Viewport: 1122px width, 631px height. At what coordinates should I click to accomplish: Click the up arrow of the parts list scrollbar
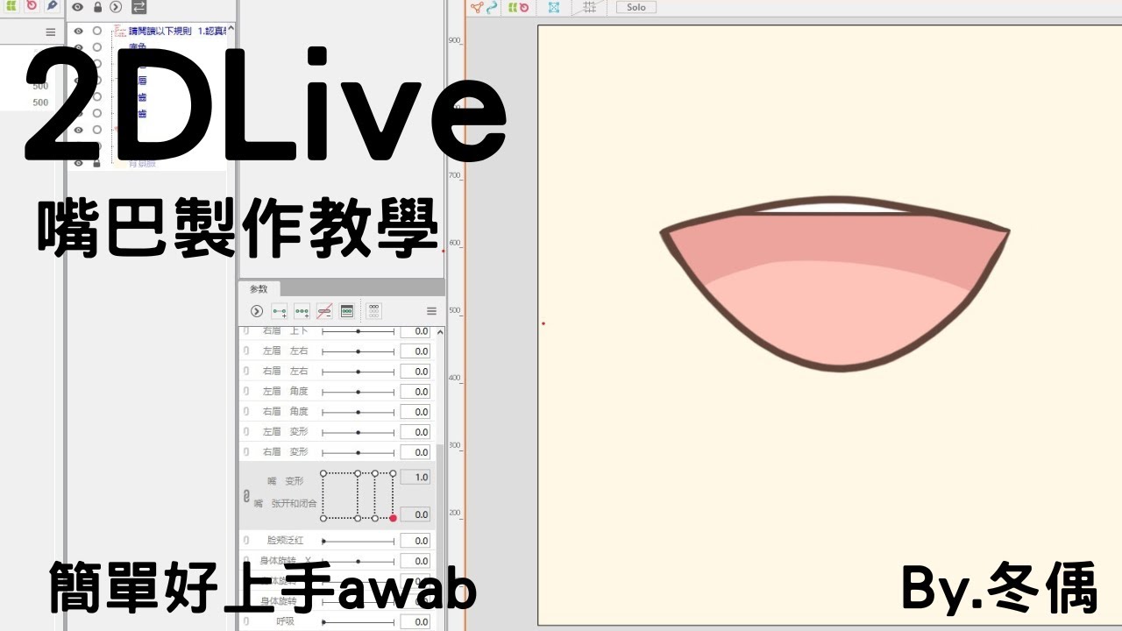[x=231, y=29]
